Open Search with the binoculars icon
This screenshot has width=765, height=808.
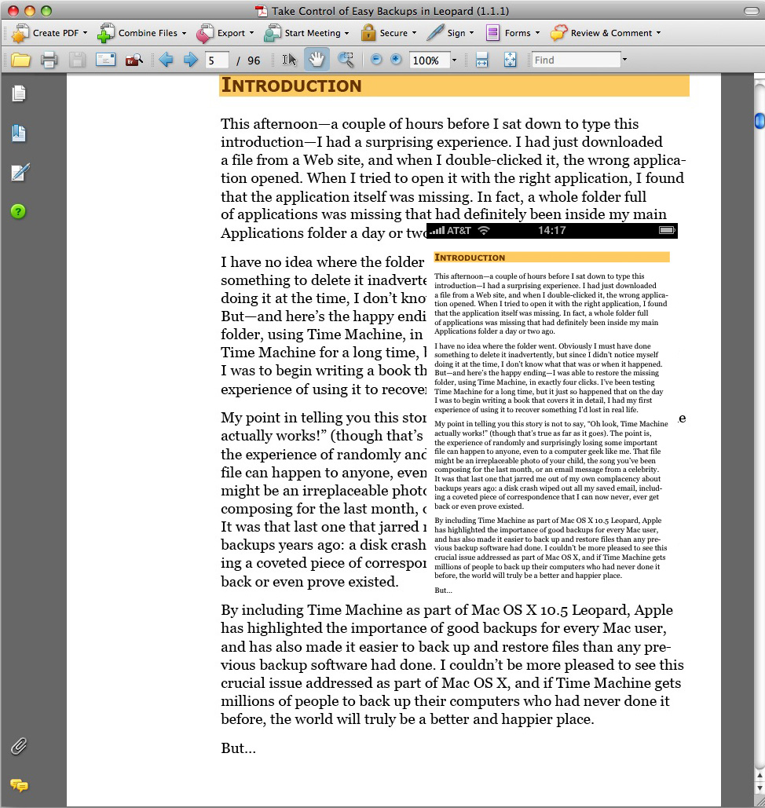point(134,60)
